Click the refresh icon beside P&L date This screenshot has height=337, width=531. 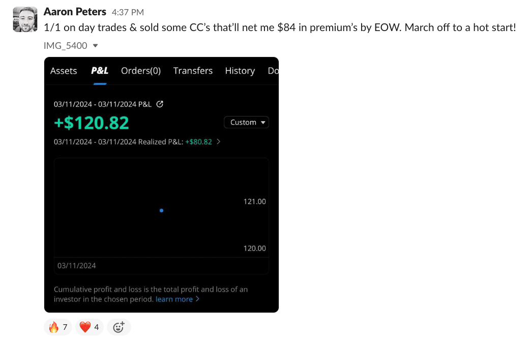point(160,104)
